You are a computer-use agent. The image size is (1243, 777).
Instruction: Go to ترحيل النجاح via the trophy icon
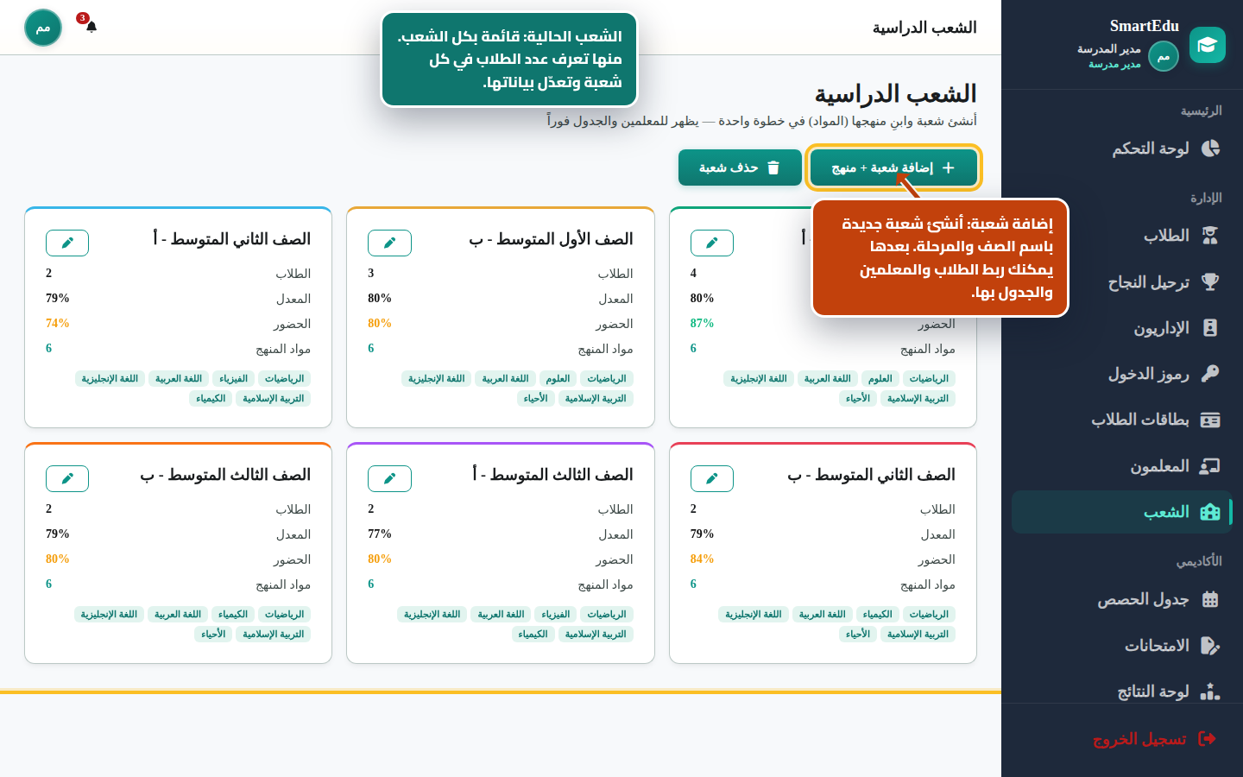pos(1210,282)
